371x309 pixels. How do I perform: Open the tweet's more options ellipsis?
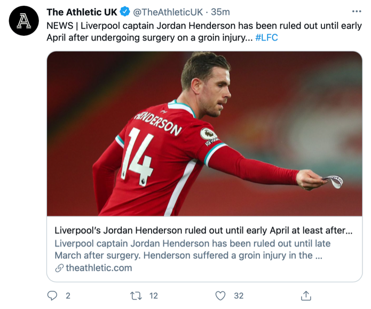click(356, 12)
